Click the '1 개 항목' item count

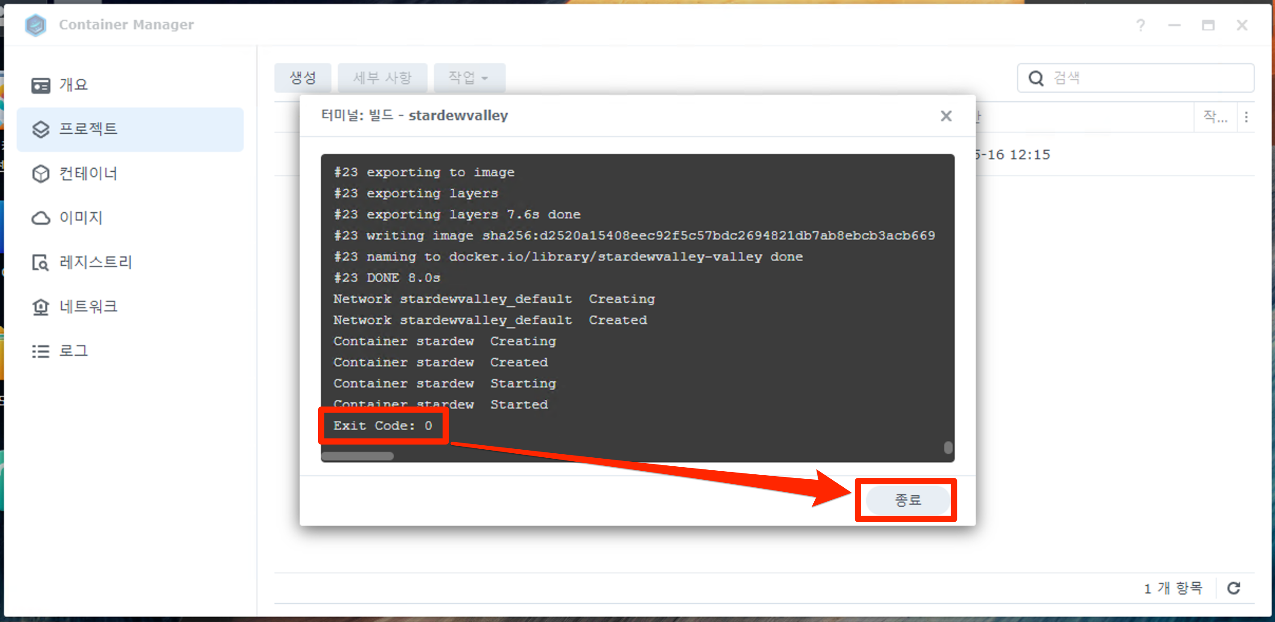[x=1173, y=588]
